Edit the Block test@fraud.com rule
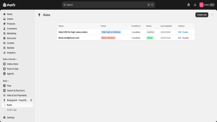Screen dimensions: 217x122 (x=180, y=38)
